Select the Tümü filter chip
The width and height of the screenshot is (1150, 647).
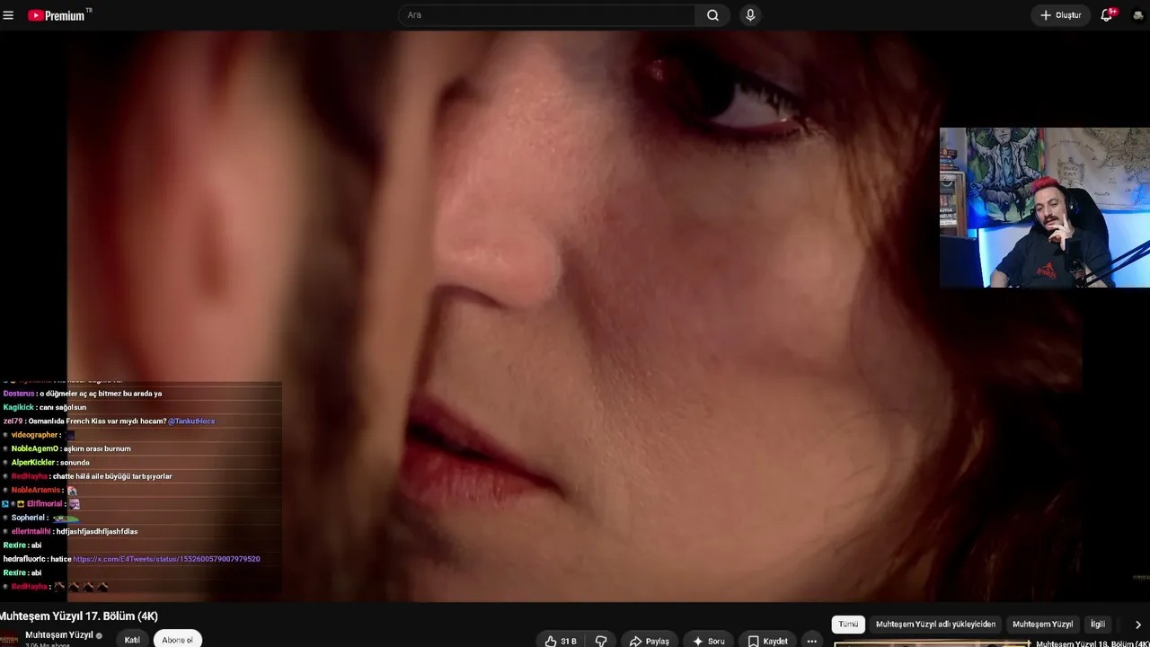pyautogui.click(x=848, y=624)
